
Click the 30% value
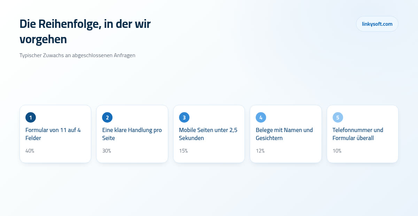point(107,151)
